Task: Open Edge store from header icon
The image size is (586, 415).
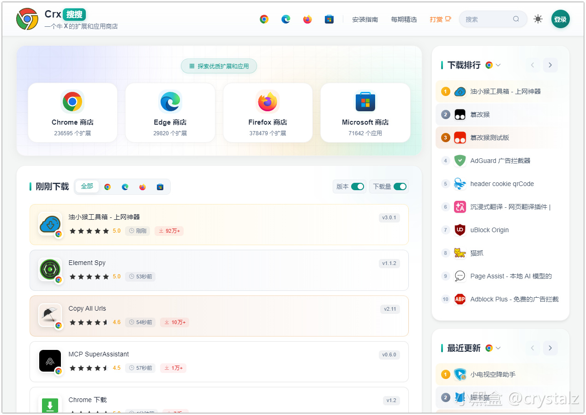Action: point(286,19)
